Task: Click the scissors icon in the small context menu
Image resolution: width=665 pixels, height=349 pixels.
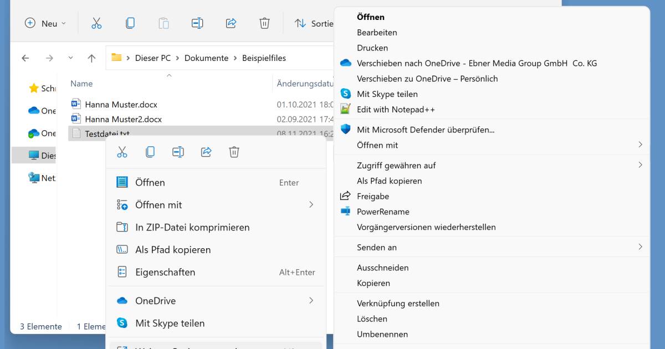Action: click(x=122, y=152)
